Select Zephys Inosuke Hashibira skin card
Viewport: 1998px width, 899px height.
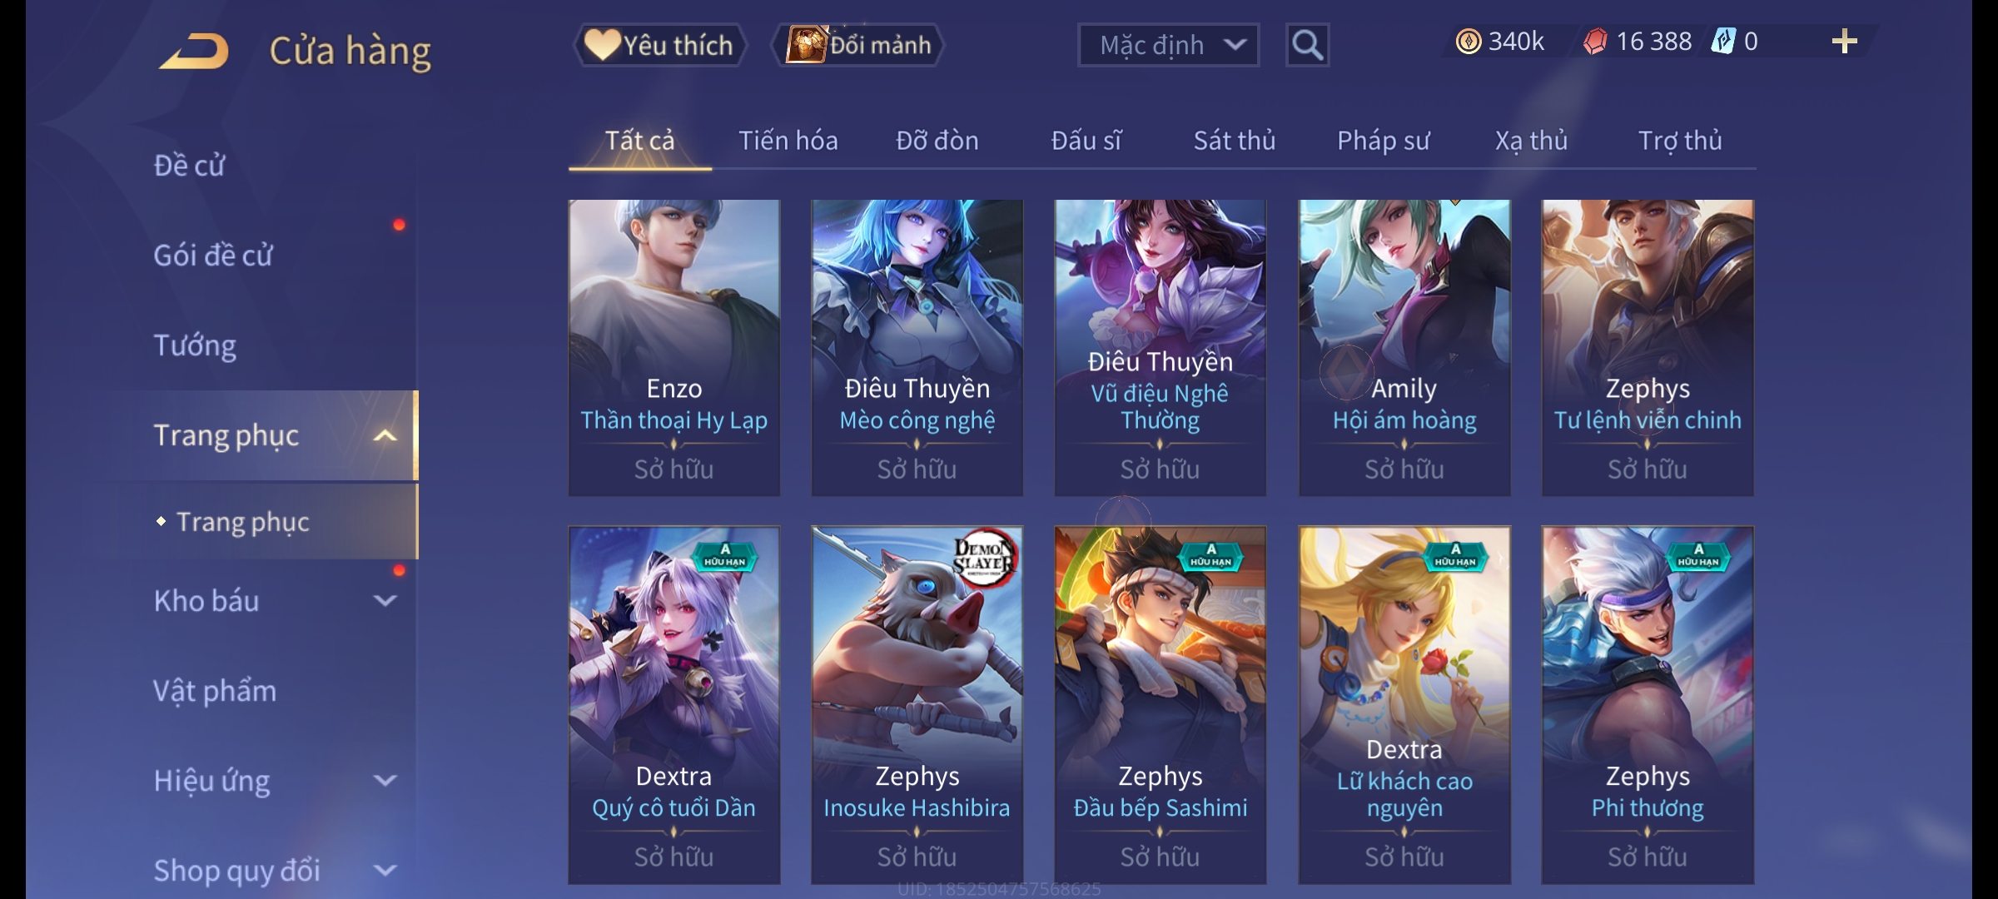[917, 705]
